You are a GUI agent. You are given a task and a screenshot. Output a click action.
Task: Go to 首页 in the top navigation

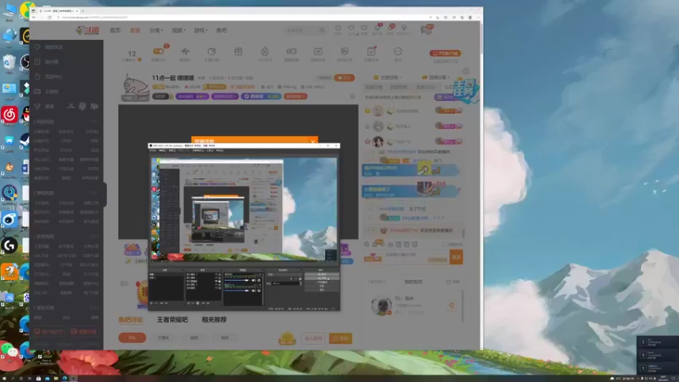tap(115, 31)
